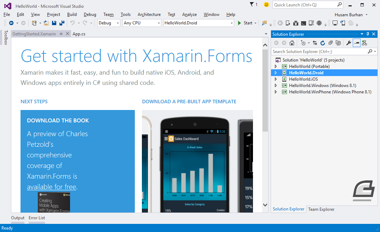Switch to the App.cs tab
The image size is (380, 232).
(79, 34)
